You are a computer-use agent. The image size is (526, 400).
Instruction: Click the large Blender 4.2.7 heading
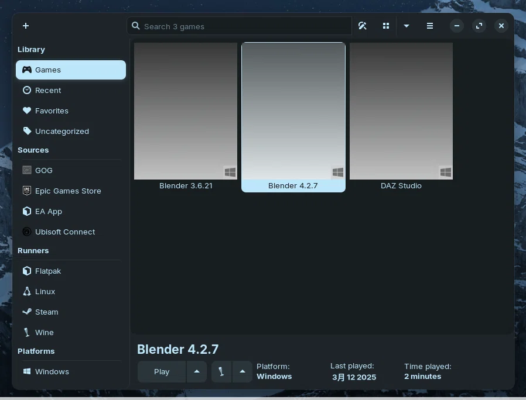178,349
